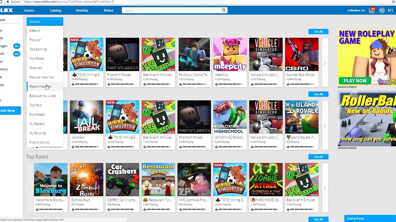Click the 'Island Royale' title text
The image size is (396, 222).
[302, 138]
